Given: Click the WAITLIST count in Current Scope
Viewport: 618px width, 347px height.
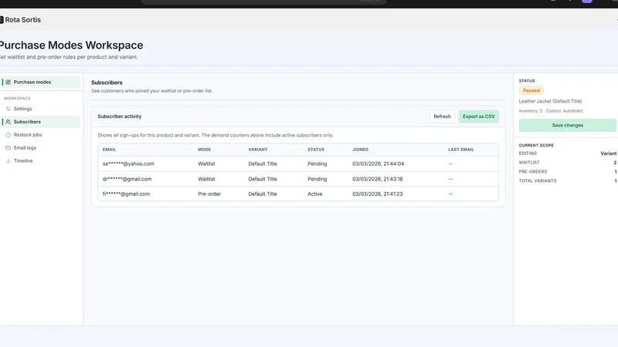Looking at the screenshot, I should (614, 163).
